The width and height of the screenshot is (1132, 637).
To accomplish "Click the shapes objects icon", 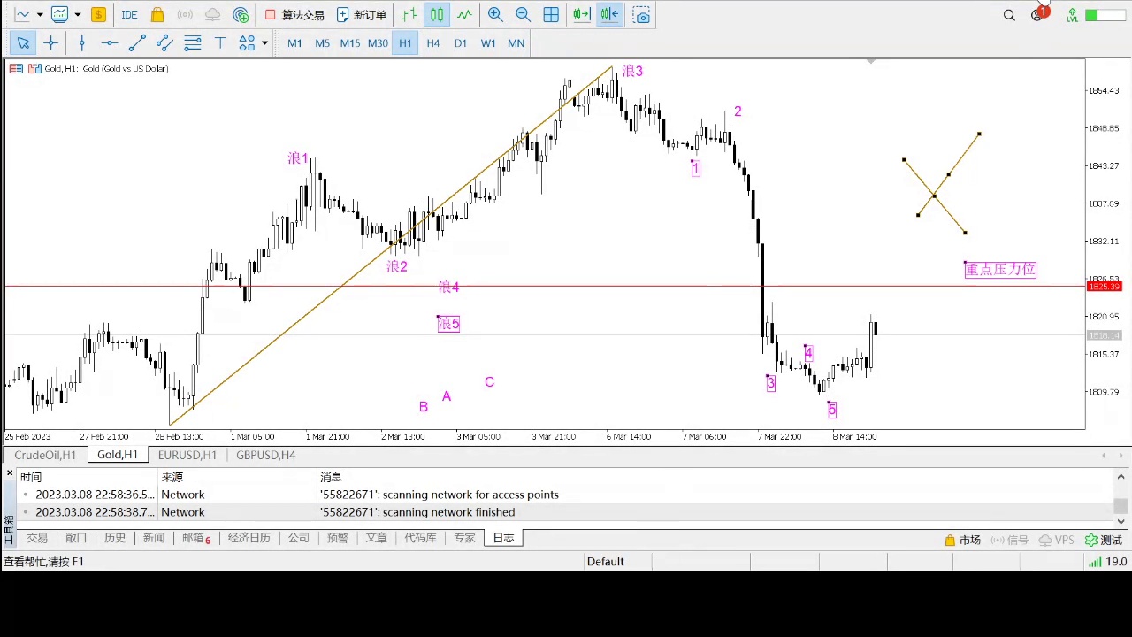I will point(247,42).
